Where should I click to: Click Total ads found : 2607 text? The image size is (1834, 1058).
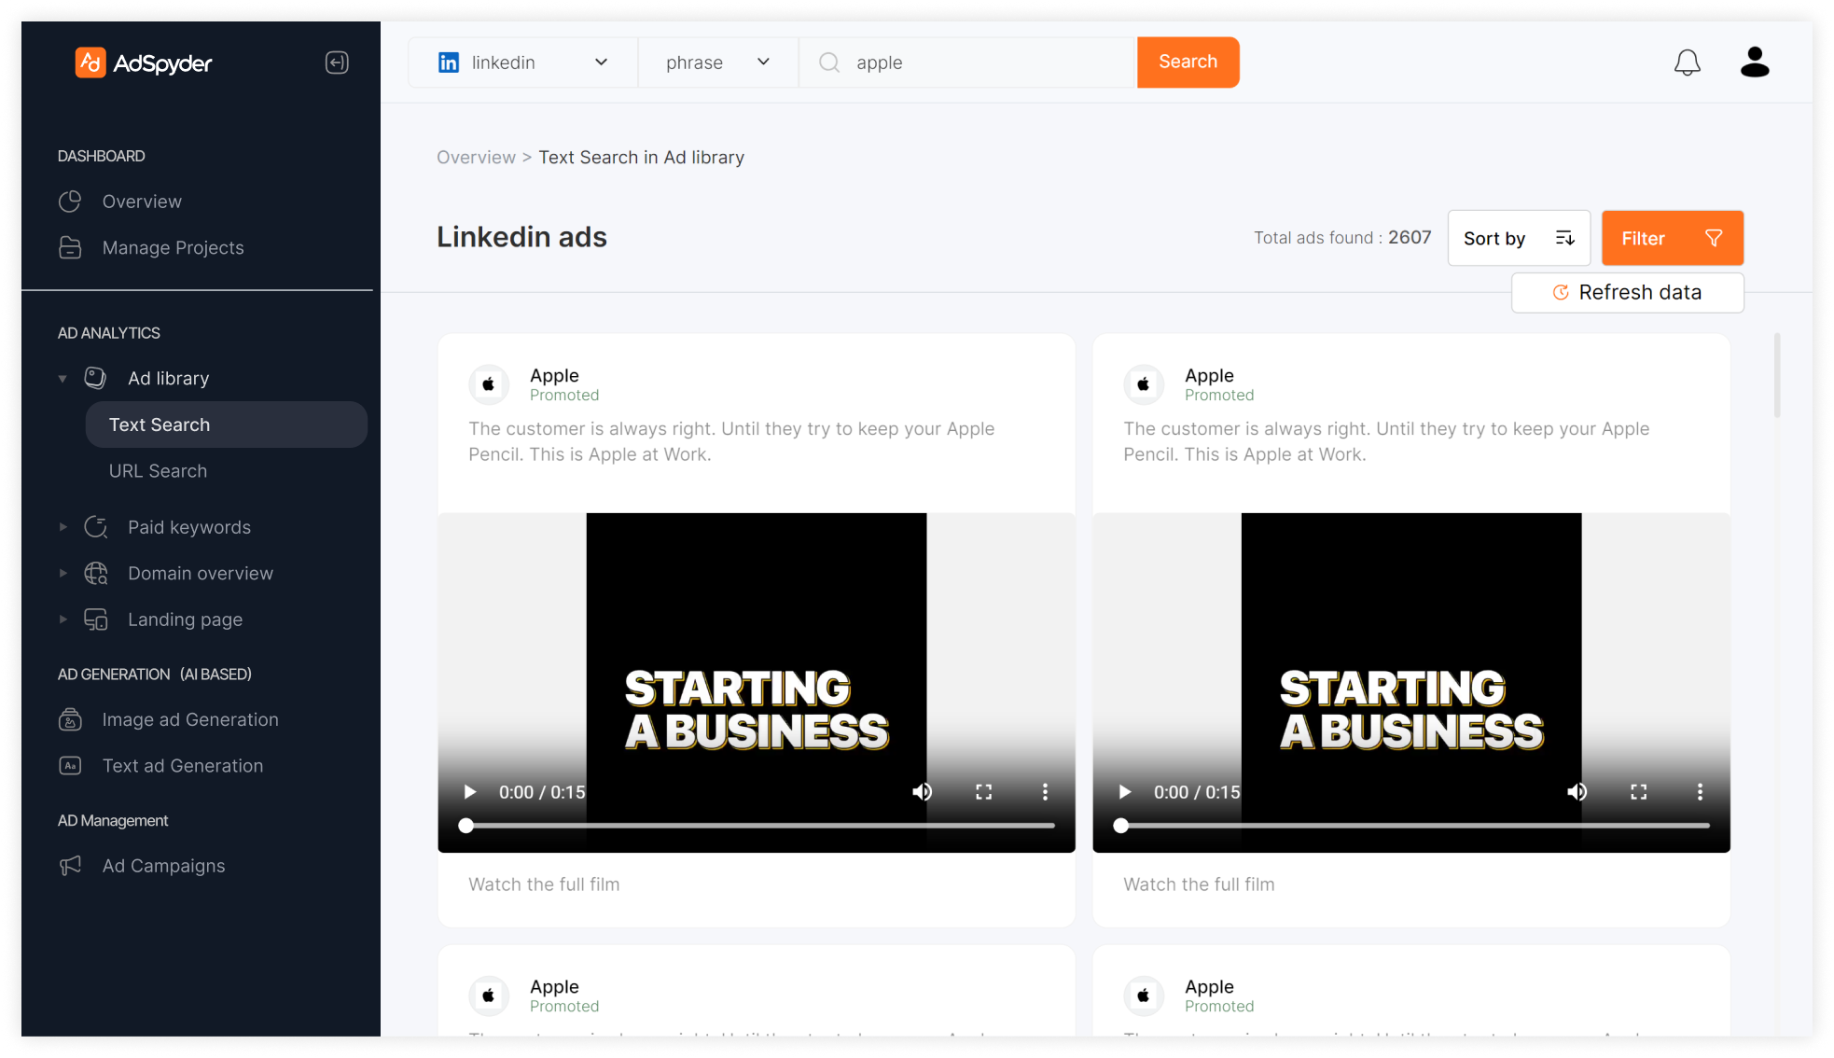[x=1342, y=238]
